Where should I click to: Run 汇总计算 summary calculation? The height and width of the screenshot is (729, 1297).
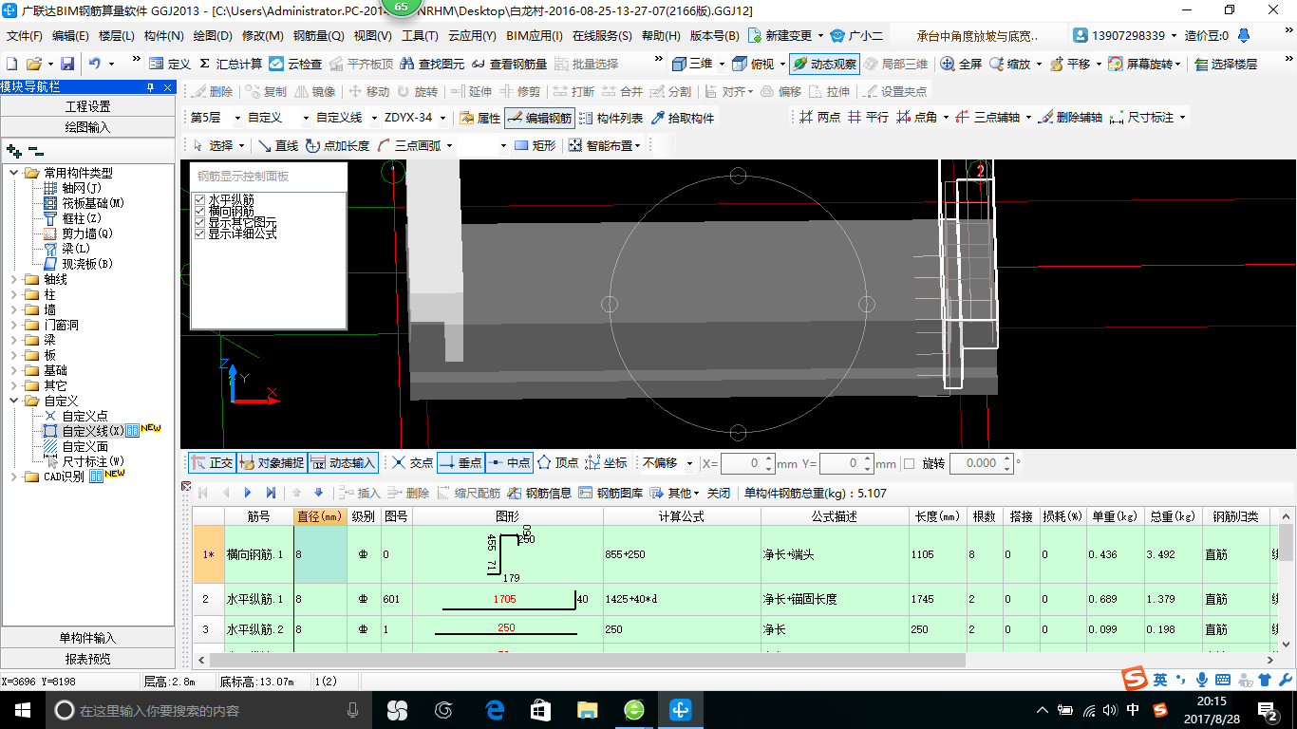230,64
